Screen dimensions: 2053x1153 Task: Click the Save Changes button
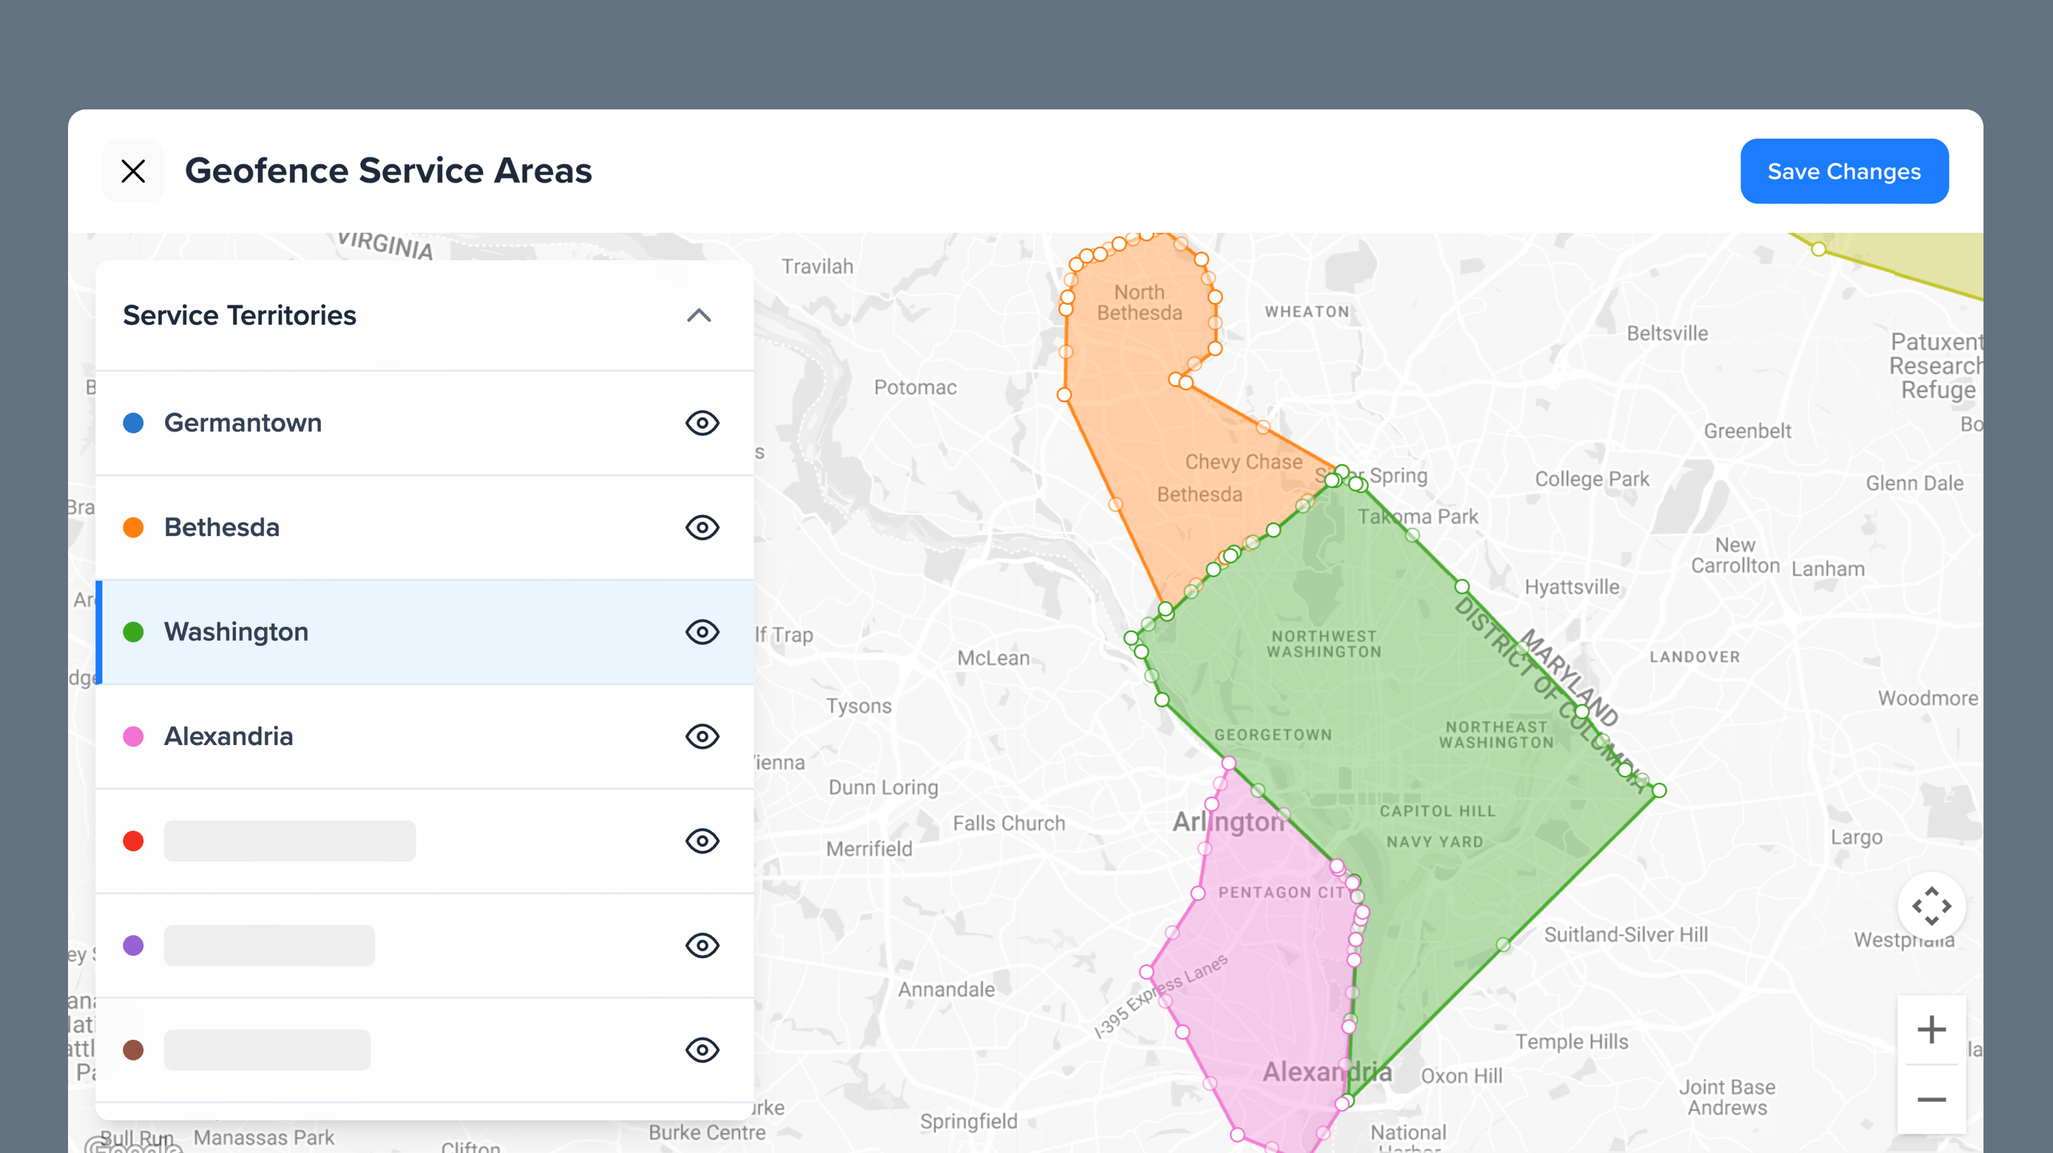(1844, 171)
